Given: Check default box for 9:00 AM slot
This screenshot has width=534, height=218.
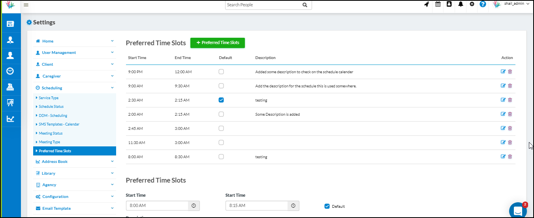Looking at the screenshot, I should tap(221, 86).
